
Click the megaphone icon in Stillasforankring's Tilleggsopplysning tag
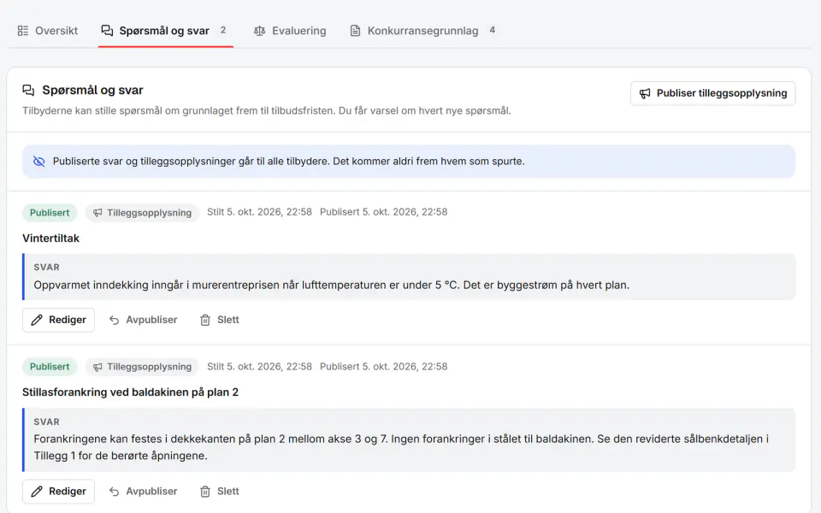coord(97,367)
